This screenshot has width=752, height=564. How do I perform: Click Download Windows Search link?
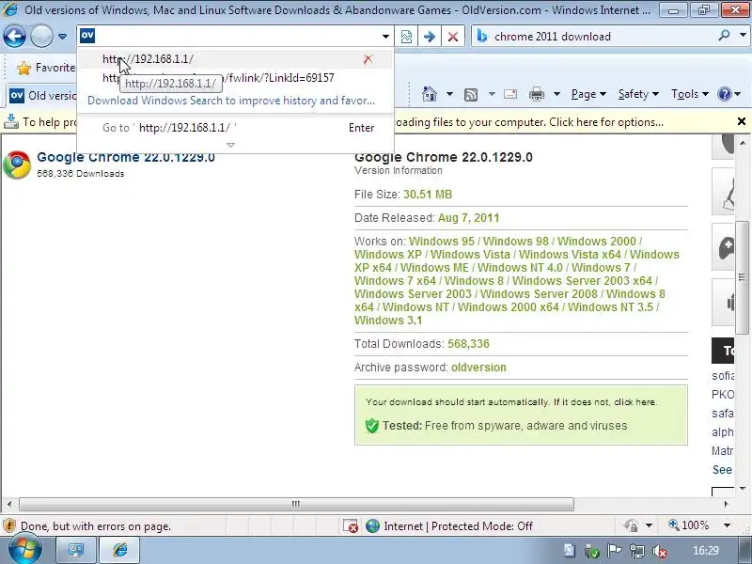[x=231, y=101]
